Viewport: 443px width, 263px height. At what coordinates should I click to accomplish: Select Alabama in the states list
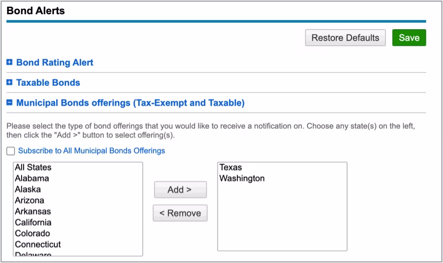[32, 178]
